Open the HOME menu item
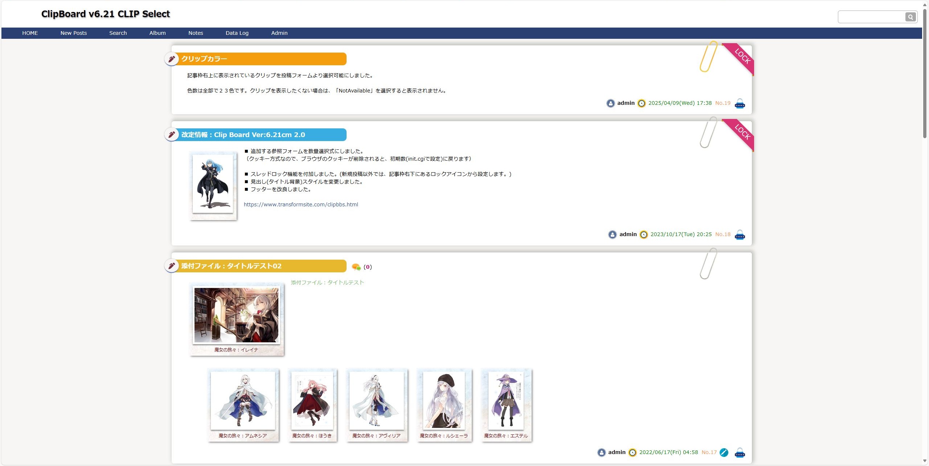Viewport: 929px width, 466px height. [30, 33]
